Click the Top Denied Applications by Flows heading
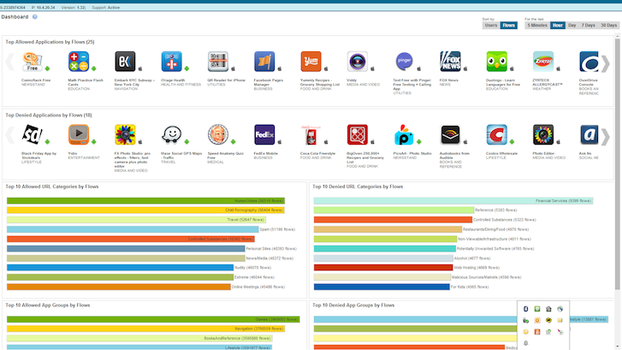 pyautogui.click(x=49, y=115)
